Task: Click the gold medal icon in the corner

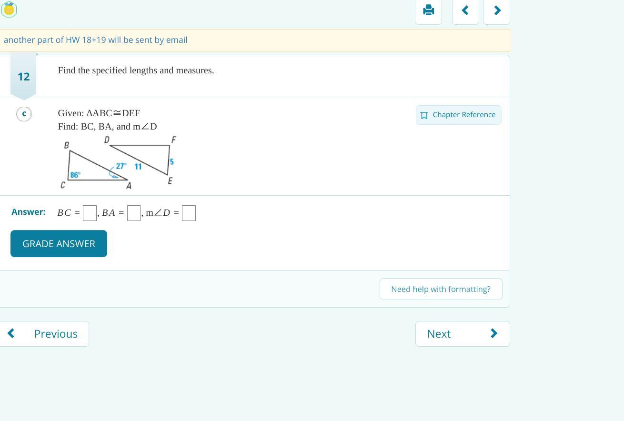Action: (x=9, y=10)
